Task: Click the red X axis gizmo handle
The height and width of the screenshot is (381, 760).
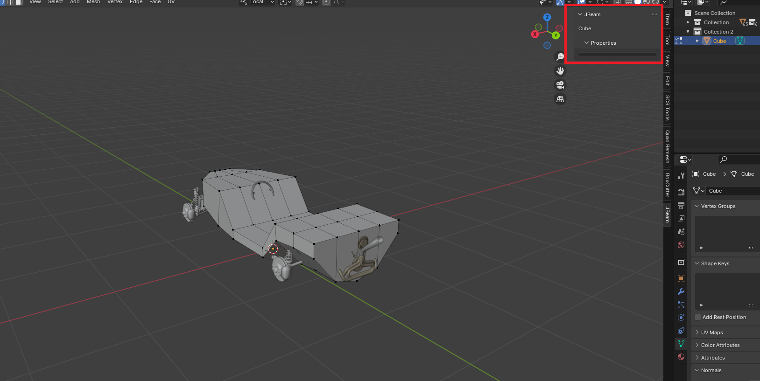Action: coord(535,34)
